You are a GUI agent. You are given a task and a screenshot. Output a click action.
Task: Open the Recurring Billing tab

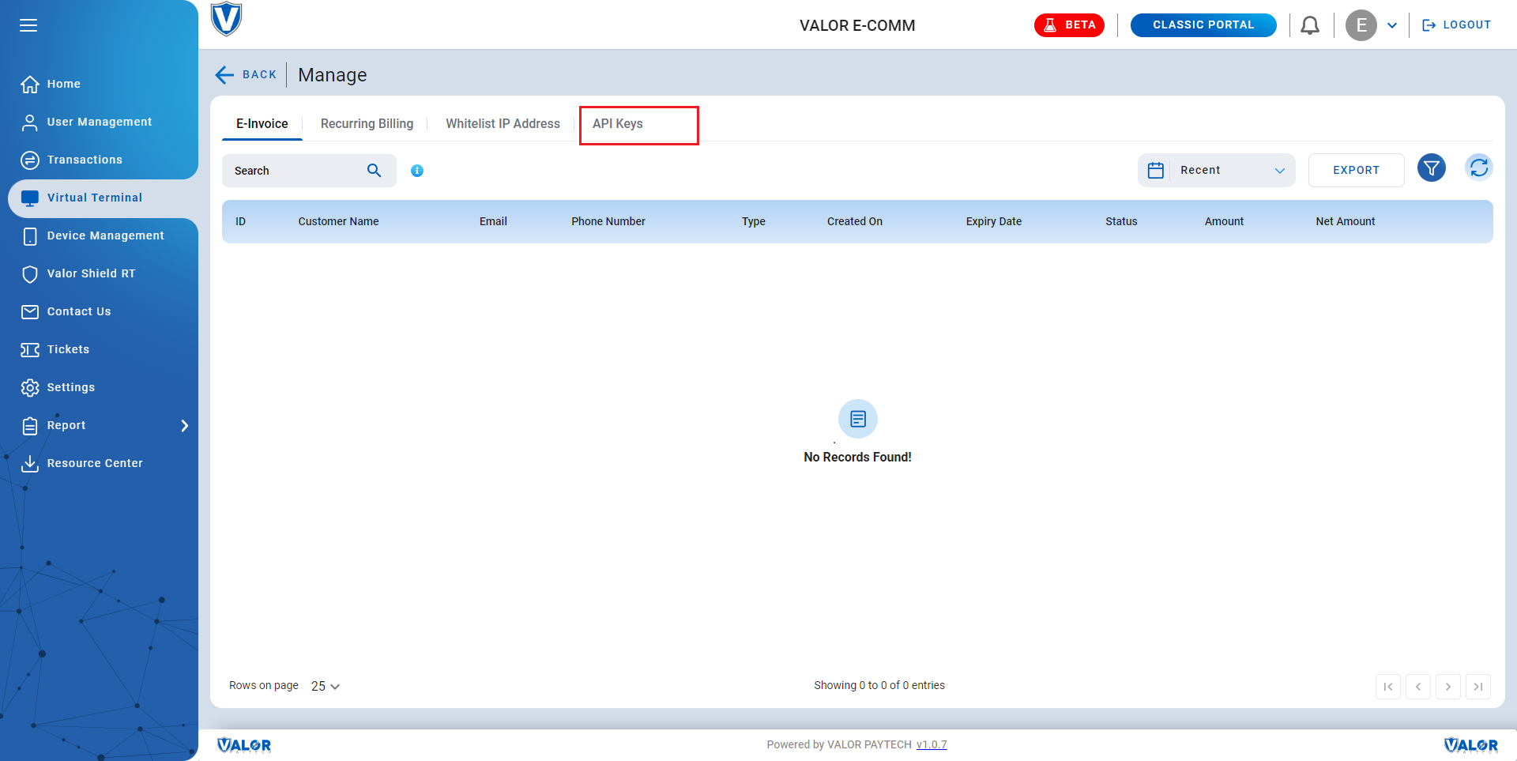click(x=367, y=124)
